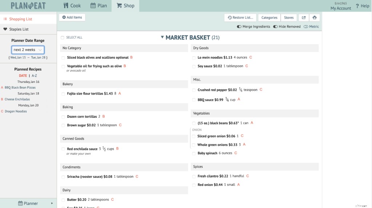Switch to the Stores view
372x208 pixels.
pyautogui.click(x=289, y=17)
